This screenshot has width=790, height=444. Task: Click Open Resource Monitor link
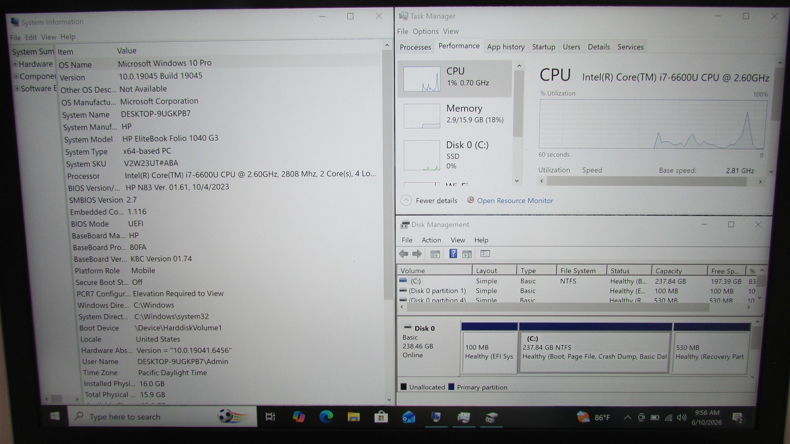pyautogui.click(x=515, y=201)
